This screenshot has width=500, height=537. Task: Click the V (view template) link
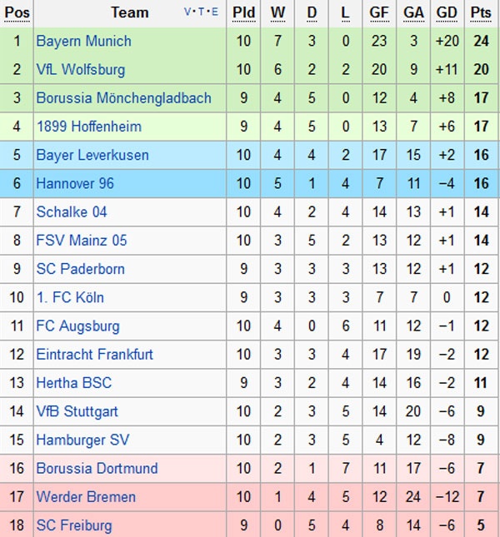pos(187,12)
